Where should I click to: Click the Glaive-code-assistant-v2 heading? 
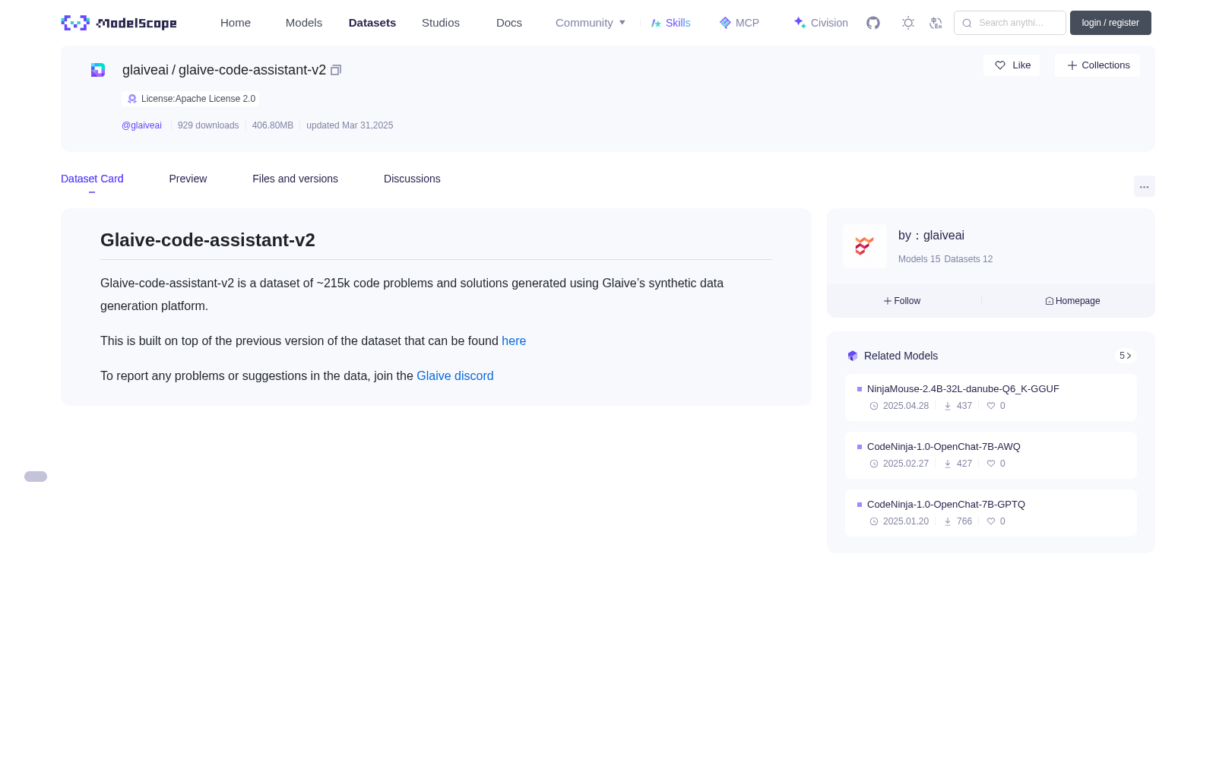point(207,240)
